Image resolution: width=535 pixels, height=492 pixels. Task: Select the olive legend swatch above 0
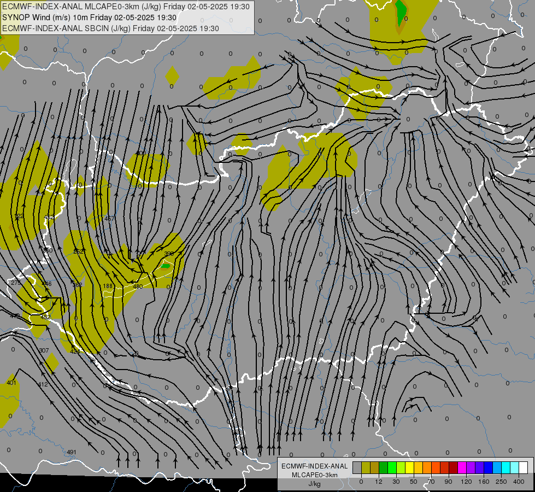366,467
